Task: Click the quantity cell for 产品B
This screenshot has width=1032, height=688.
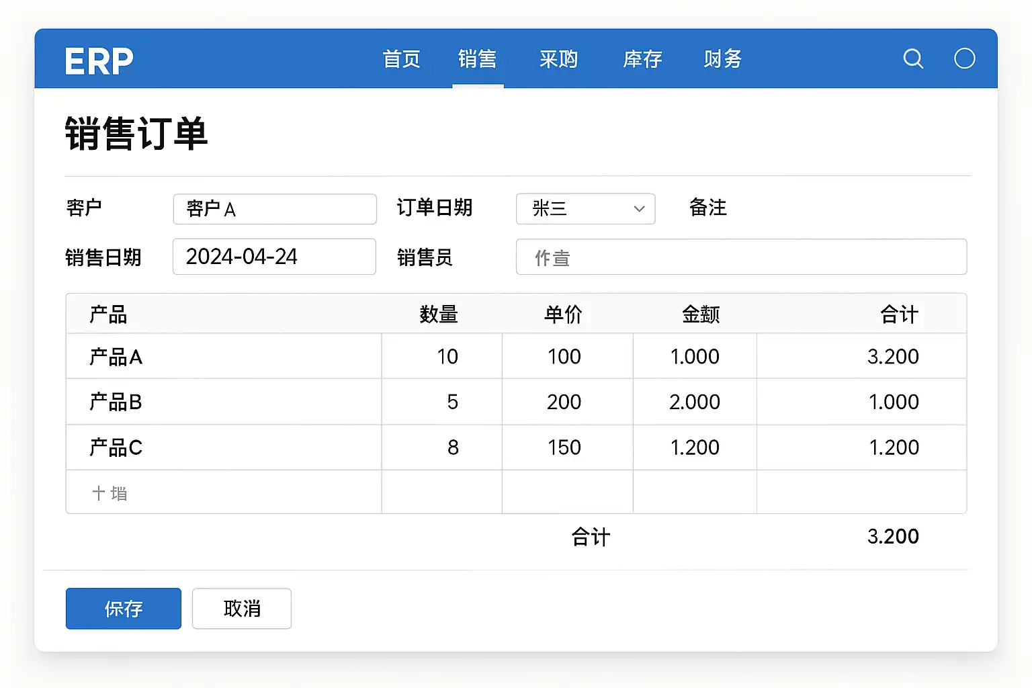Action: coord(442,402)
